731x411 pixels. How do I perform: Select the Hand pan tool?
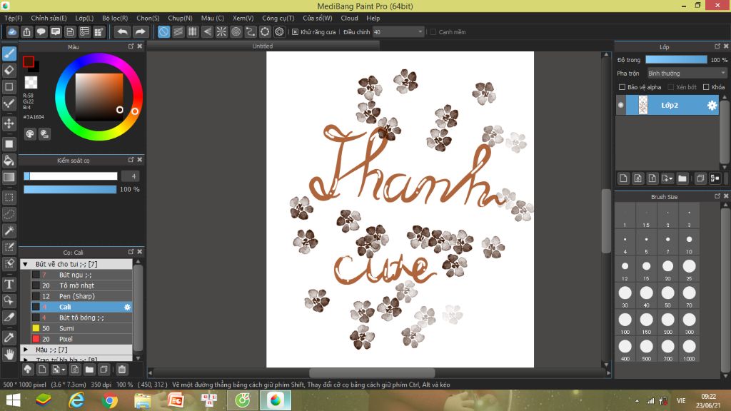coord(9,355)
